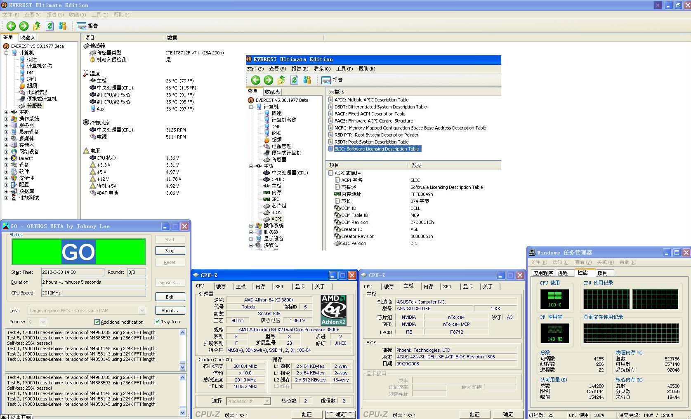Select 超频 overclock item in main tree
This screenshot has width=691, height=419.
[32, 86]
